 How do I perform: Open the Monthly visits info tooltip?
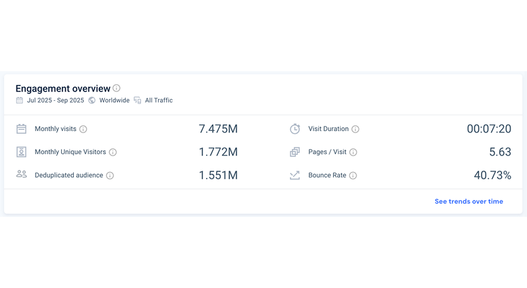click(83, 129)
